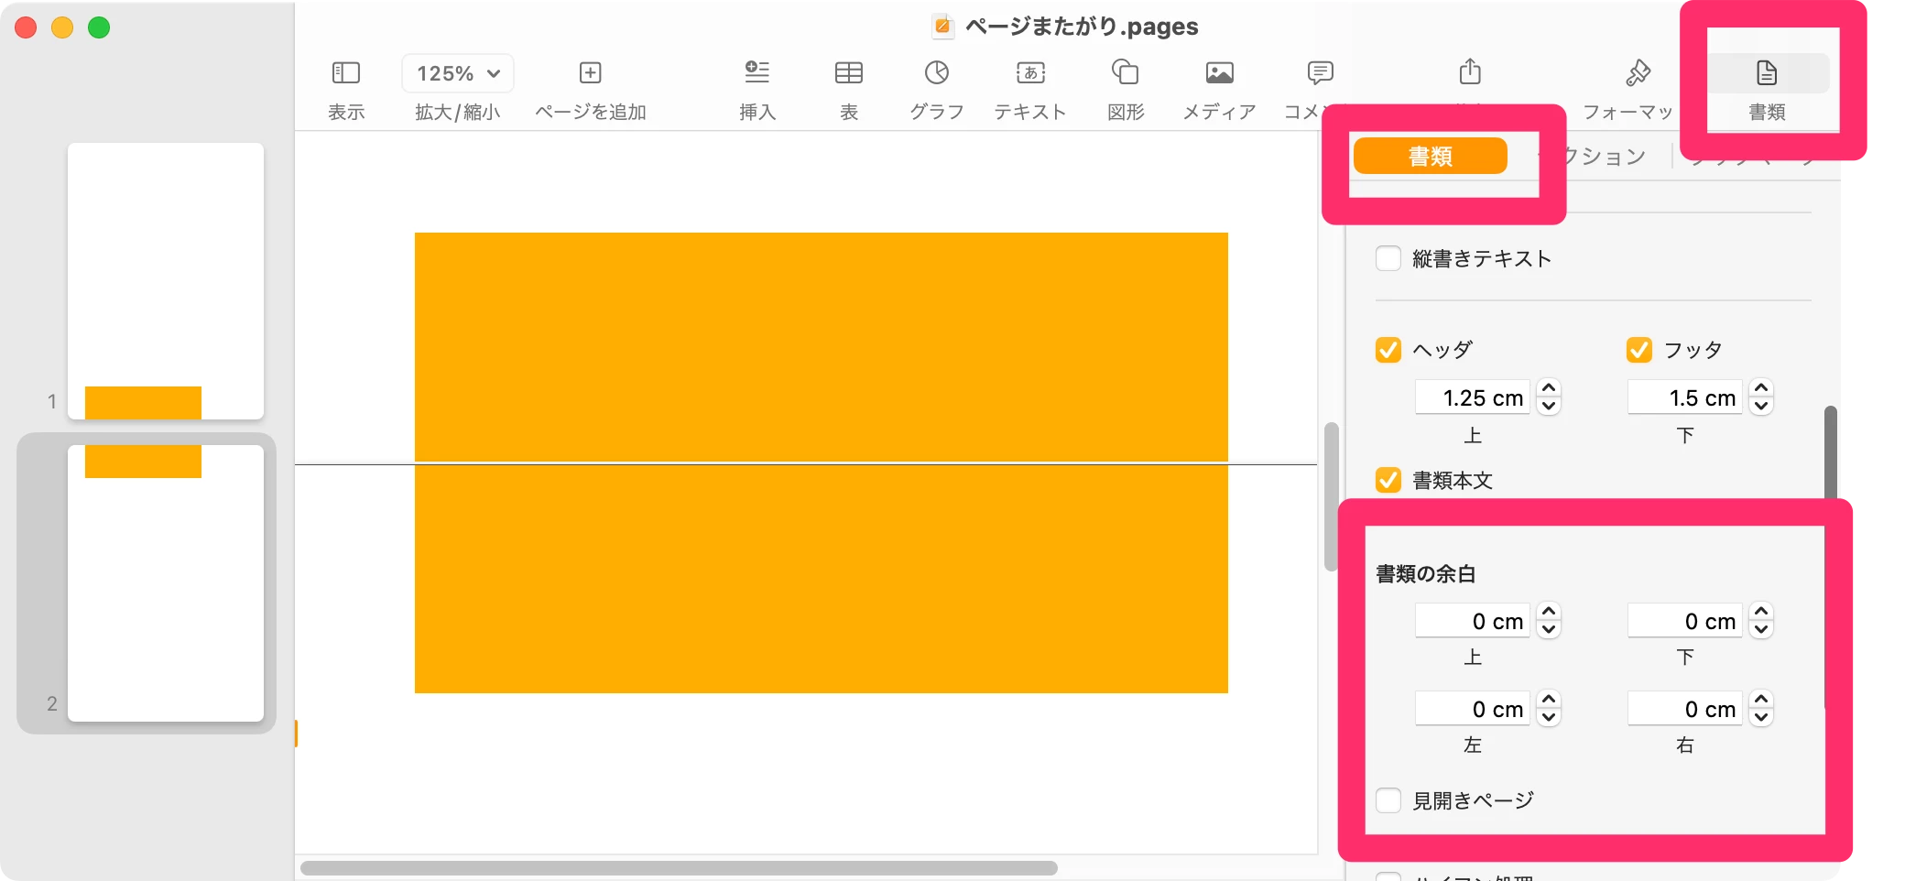Enable the 見開きページ checkbox
Viewport: 1905px width, 881px height.
pos(1388,800)
